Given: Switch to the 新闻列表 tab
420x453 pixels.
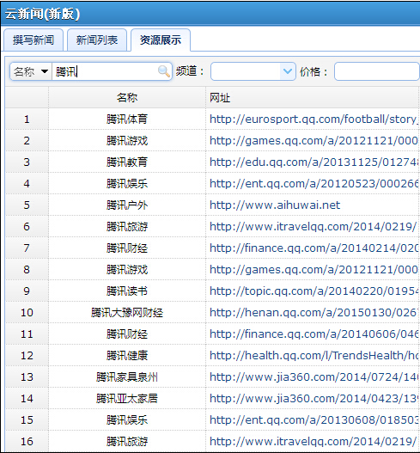Looking at the screenshot, I should (x=97, y=40).
